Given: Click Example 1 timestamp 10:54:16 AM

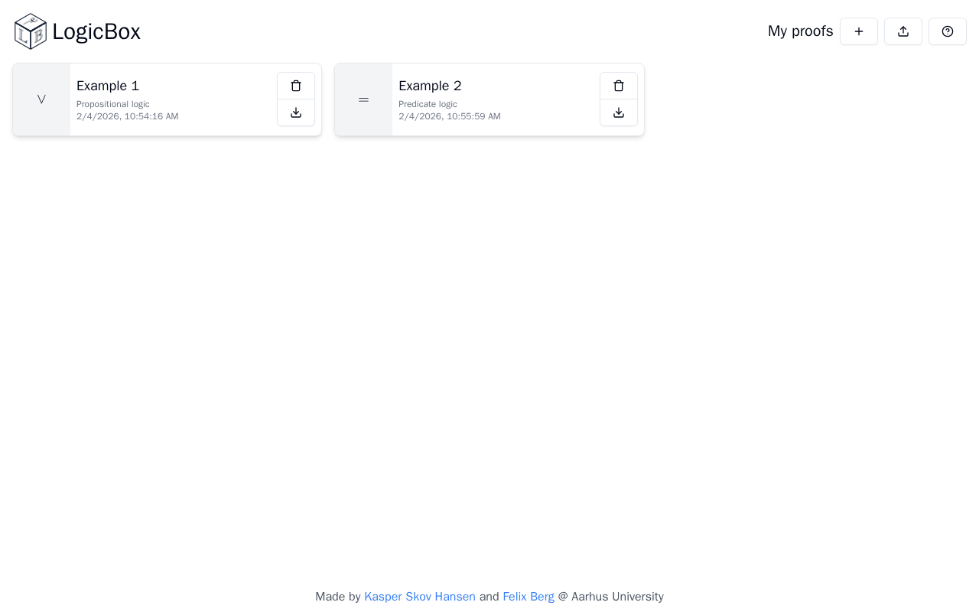Looking at the screenshot, I should [128, 116].
